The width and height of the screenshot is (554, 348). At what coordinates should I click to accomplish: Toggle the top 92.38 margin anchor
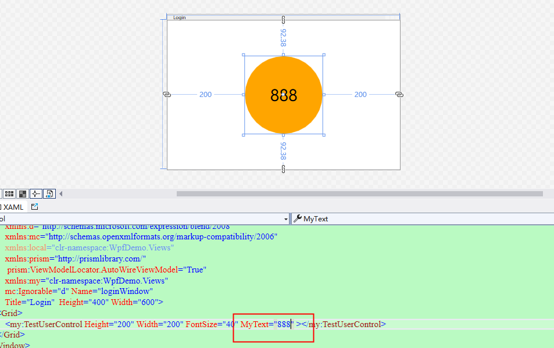[283, 37]
